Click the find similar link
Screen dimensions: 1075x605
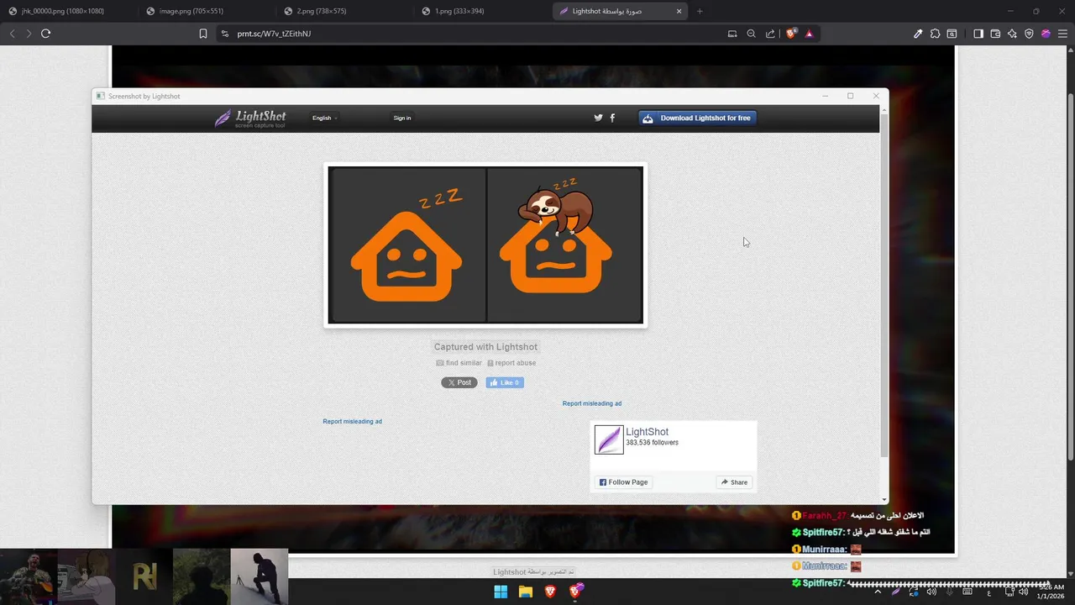click(x=459, y=363)
